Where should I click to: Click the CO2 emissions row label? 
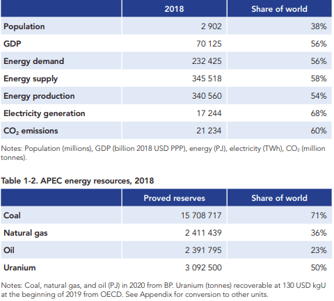pos(31,131)
